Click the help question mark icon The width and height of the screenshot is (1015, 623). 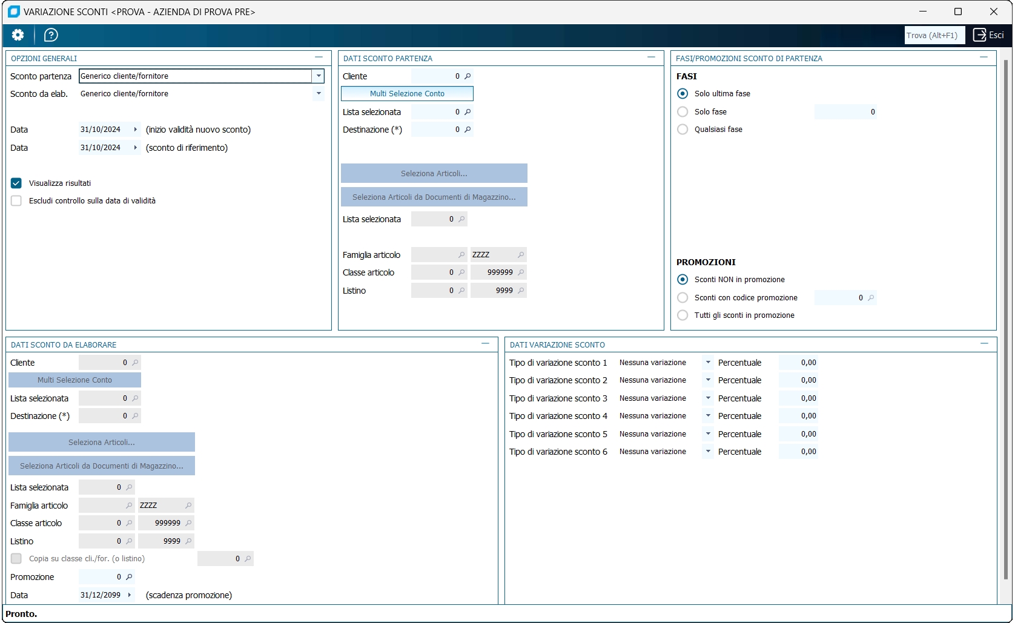[51, 35]
